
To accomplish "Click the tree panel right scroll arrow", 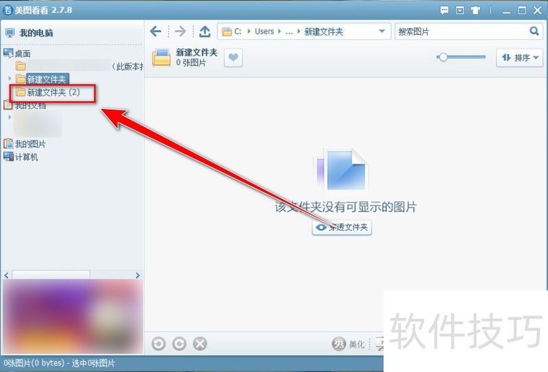I will (x=138, y=275).
